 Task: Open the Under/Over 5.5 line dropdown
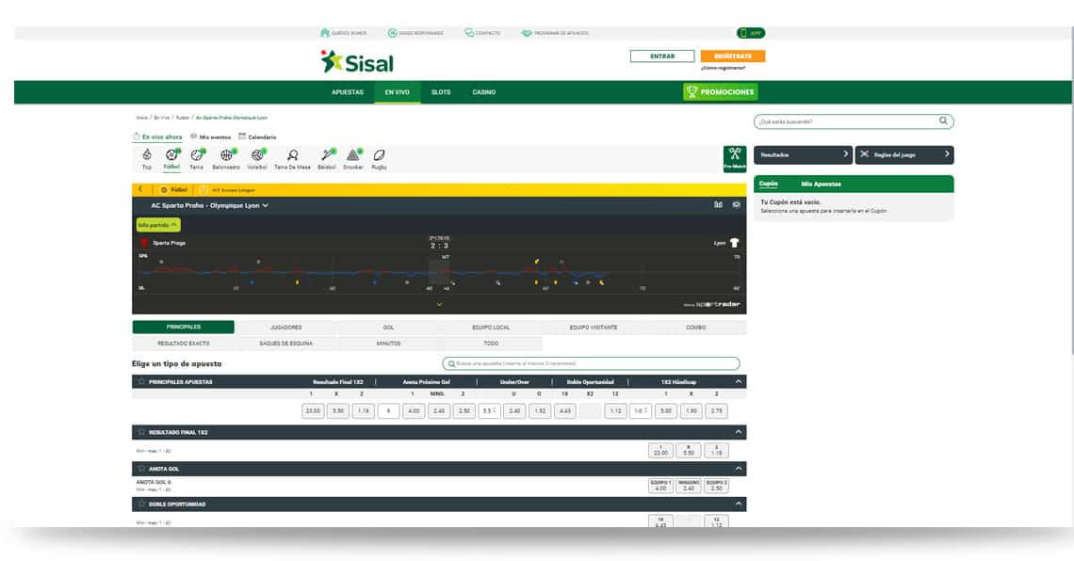pos(489,411)
